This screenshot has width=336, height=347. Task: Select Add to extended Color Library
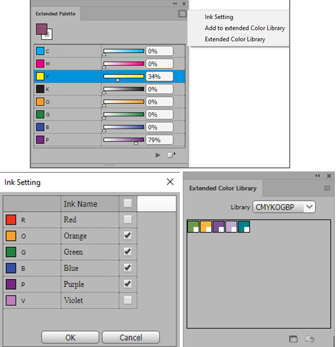245,28
